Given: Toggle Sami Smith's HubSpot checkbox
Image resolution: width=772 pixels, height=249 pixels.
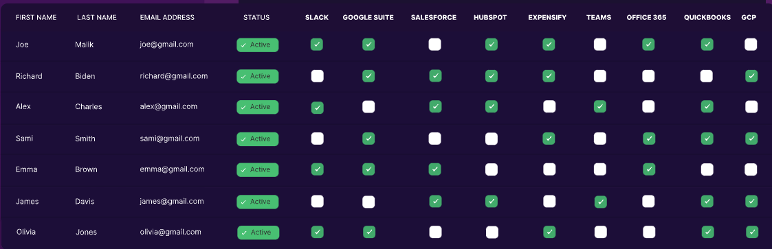Looking at the screenshot, I should pyautogui.click(x=492, y=139).
